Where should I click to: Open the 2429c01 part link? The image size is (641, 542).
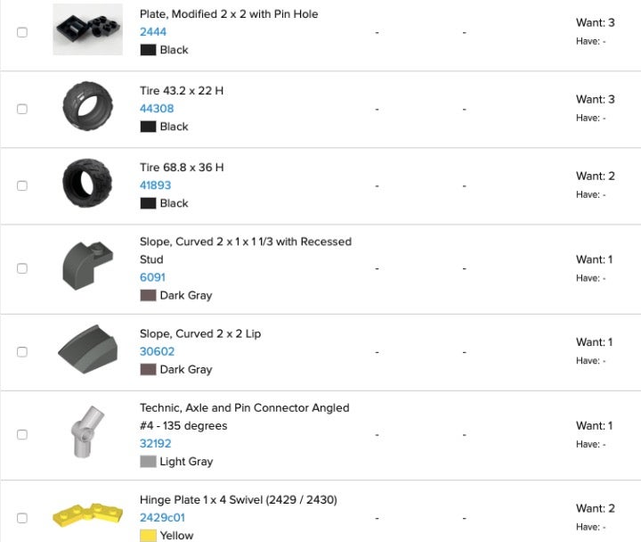[162, 517]
